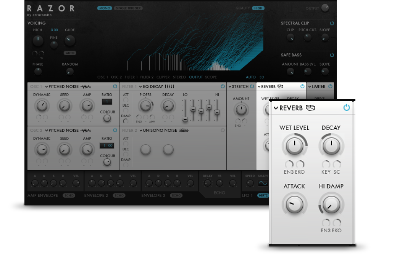397x257 pixels.
Task: Select the OSC 2 display view
Action: pos(116,77)
